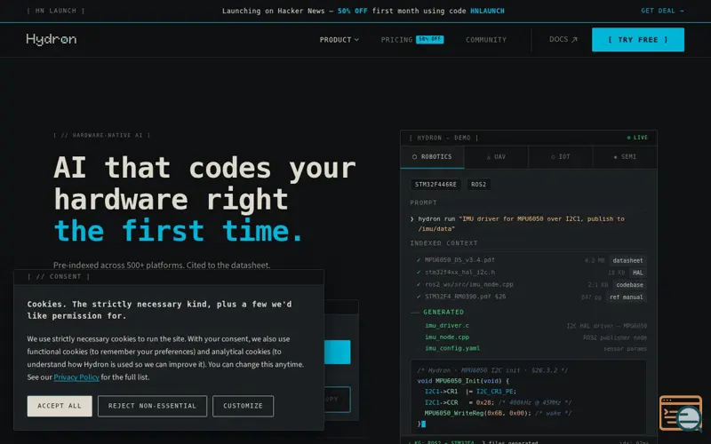Switch to the IOT demo tab
This screenshot has width=711, height=444.
[x=561, y=157]
